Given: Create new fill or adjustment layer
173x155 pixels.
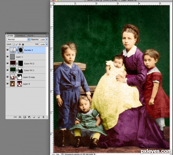Looking at the screenshot, I should (29, 117).
